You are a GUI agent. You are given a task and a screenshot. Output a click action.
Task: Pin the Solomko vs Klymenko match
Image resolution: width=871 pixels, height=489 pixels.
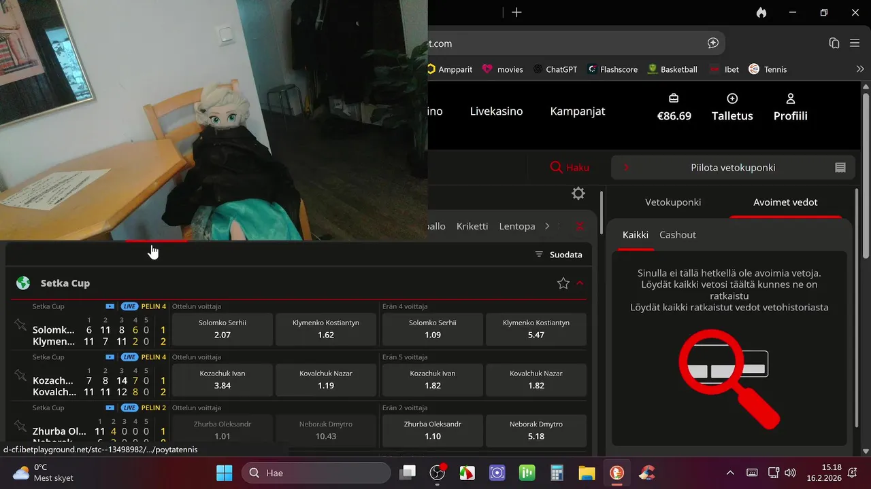(x=20, y=325)
